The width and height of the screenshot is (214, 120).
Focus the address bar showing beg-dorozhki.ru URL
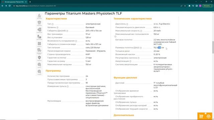(x=96, y=6)
